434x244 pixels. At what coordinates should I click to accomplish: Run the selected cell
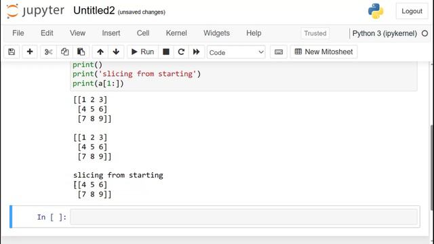click(142, 52)
